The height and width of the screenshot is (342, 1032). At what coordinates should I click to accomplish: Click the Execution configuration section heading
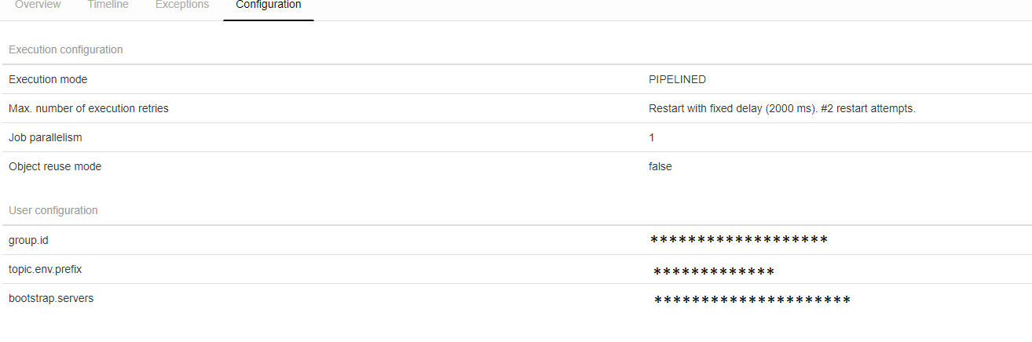66,49
